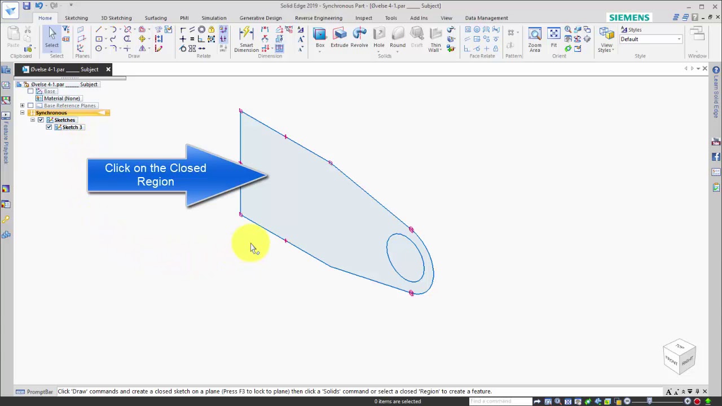Collapse the Synchronous node
Image resolution: width=722 pixels, height=406 pixels.
tap(22, 113)
